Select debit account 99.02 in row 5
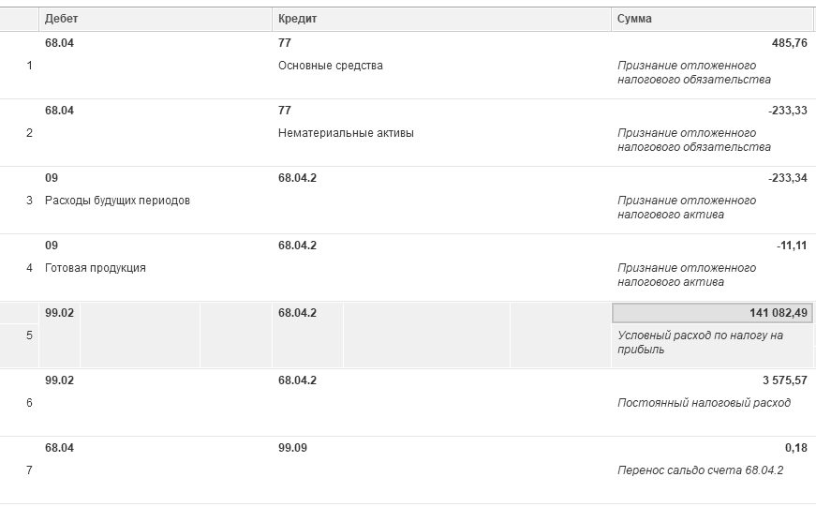Screen dimensions: 816x507 click(59, 313)
